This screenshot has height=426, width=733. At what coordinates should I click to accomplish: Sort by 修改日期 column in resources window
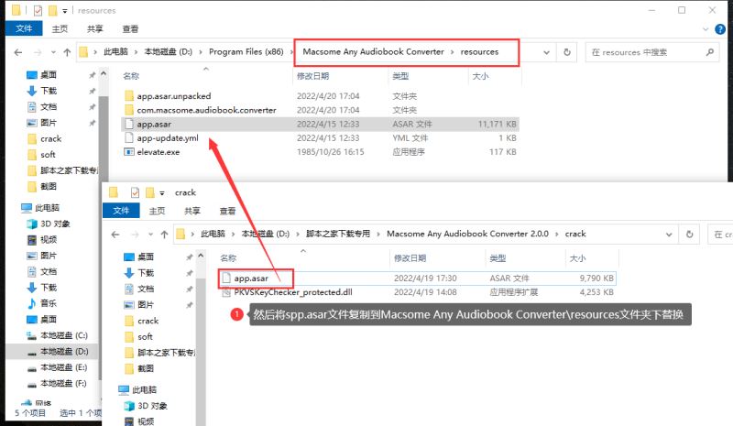pos(312,76)
